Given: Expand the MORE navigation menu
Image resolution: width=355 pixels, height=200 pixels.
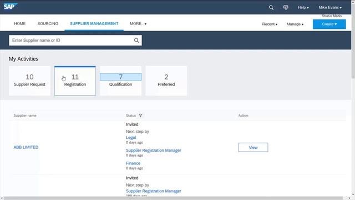Looking at the screenshot, I should [138, 23].
